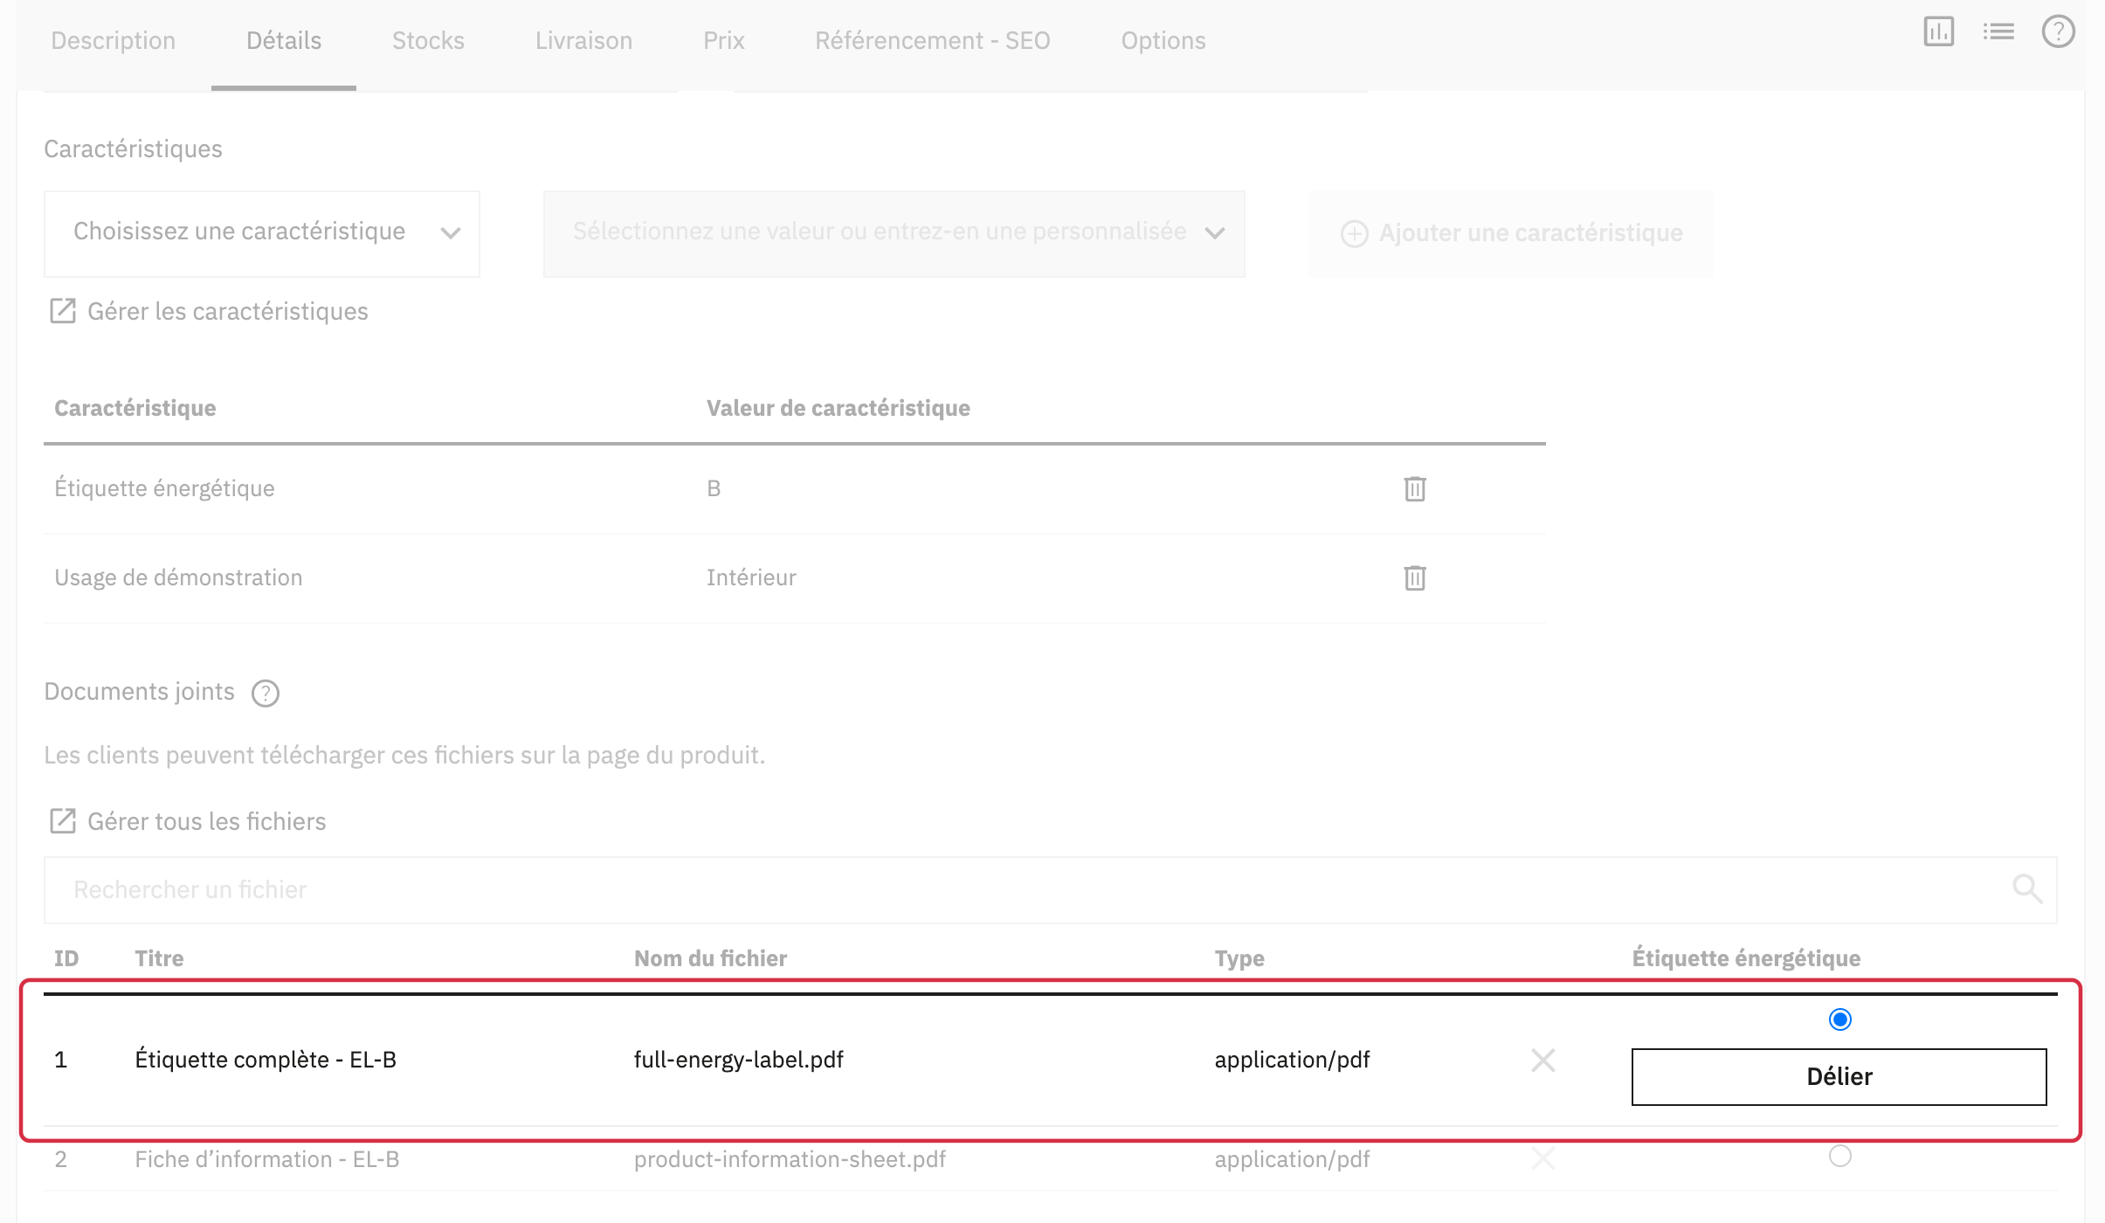Open the list view icon at top right
This screenshot has width=2105, height=1223.
[x=1998, y=32]
